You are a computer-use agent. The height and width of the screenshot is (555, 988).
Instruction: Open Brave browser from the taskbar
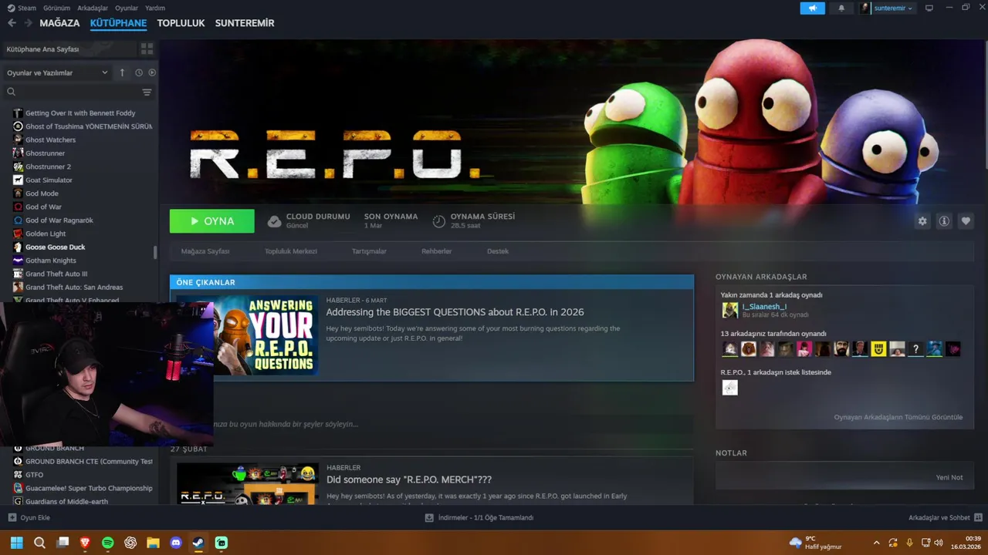[85, 543]
